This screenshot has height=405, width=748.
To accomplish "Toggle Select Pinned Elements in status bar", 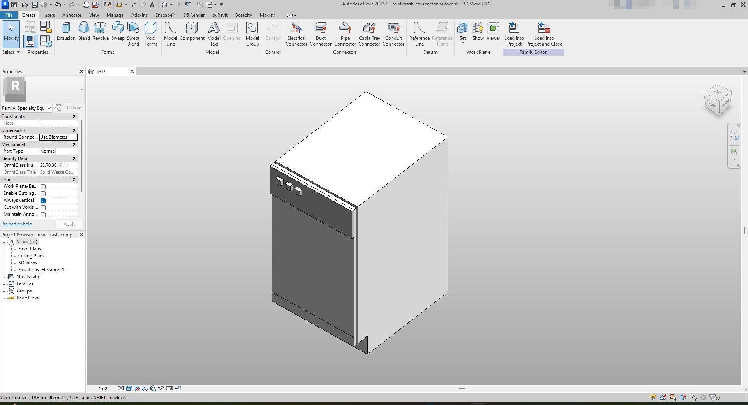I will (673, 398).
